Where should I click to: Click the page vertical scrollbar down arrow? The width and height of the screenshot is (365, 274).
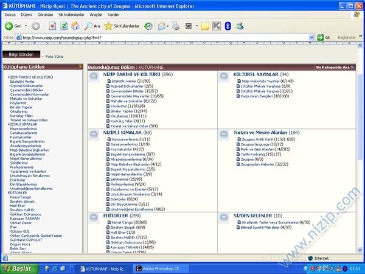click(360, 250)
